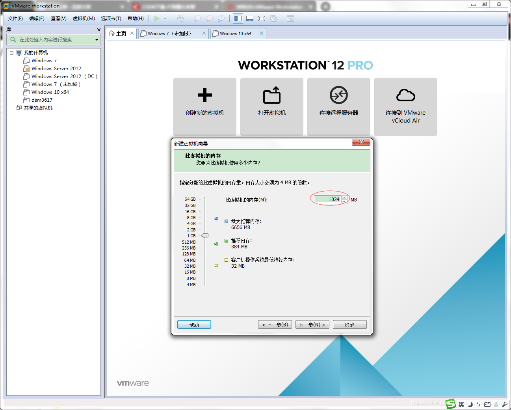Click the 下一步(N) next button
Screen dimensions: 511x410
[x=312, y=324]
